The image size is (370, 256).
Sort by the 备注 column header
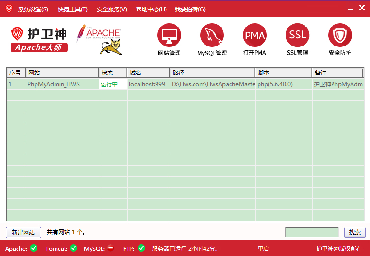pyautogui.click(x=337, y=73)
